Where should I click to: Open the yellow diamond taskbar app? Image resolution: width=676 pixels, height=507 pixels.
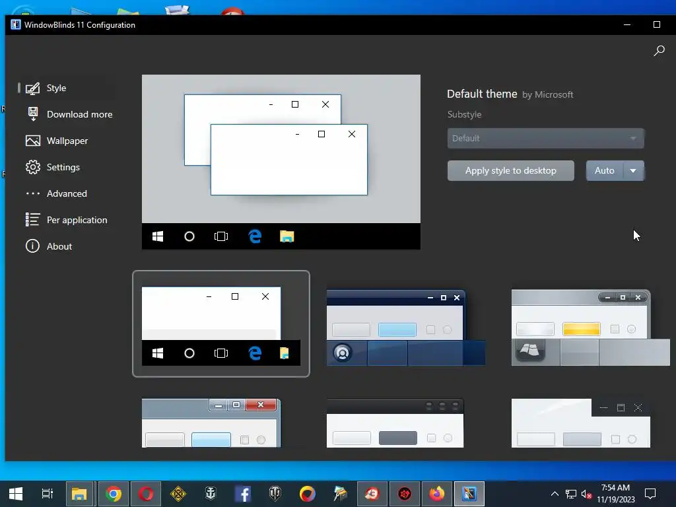(178, 494)
